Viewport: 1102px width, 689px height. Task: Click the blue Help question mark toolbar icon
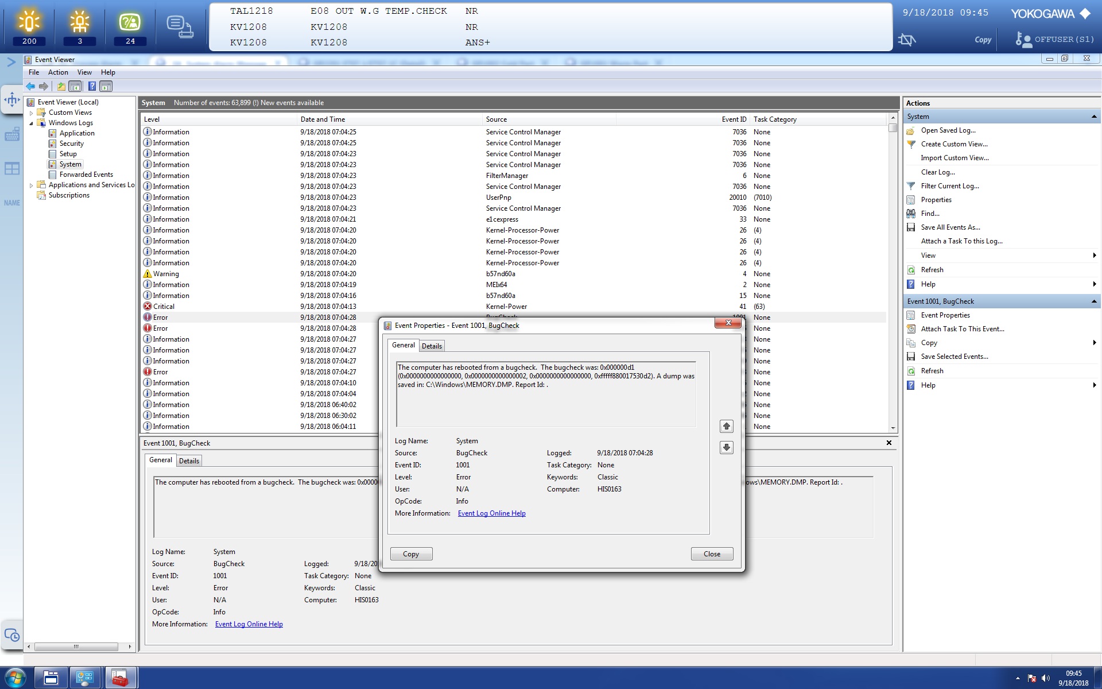[92, 87]
